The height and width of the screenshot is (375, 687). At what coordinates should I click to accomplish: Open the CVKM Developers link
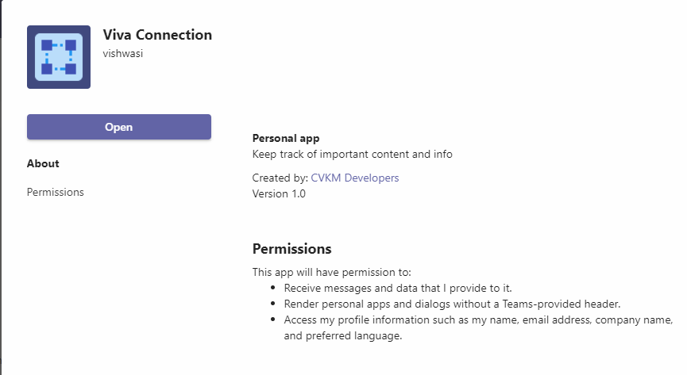click(354, 178)
